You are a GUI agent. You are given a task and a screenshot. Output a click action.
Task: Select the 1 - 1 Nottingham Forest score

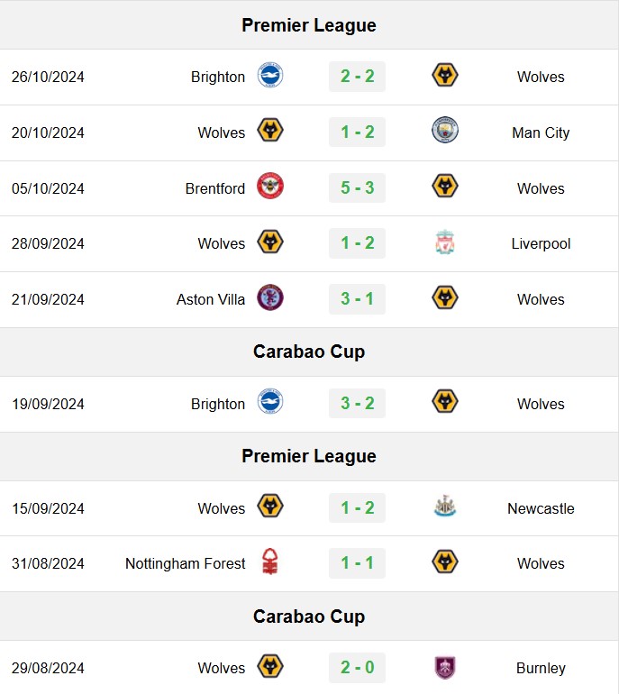click(357, 563)
